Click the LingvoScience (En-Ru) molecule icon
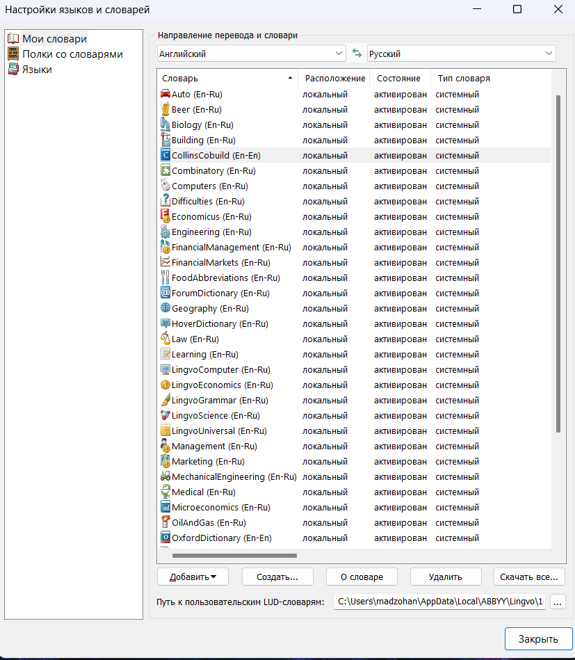575x660 pixels. tap(165, 415)
